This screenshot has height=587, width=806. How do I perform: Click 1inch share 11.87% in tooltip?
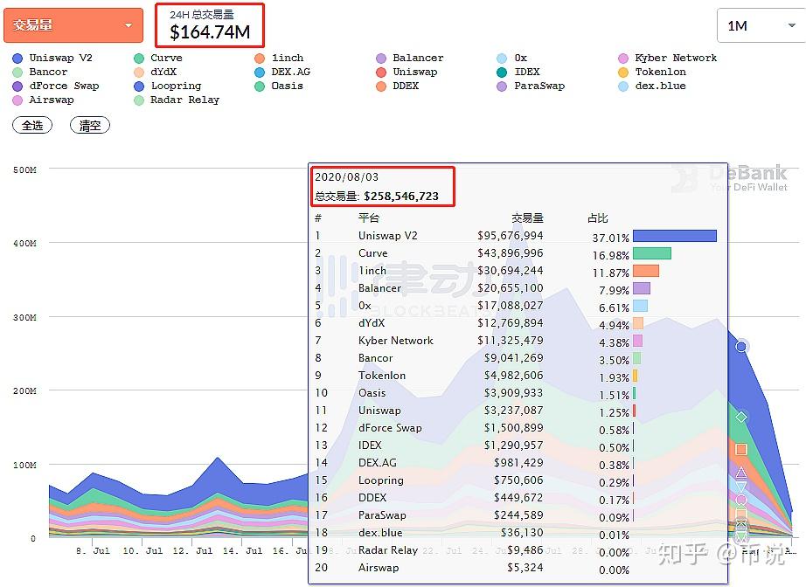coord(611,273)
